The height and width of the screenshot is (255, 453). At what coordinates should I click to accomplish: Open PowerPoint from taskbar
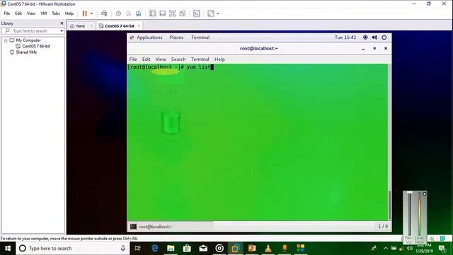pos(252,249)
